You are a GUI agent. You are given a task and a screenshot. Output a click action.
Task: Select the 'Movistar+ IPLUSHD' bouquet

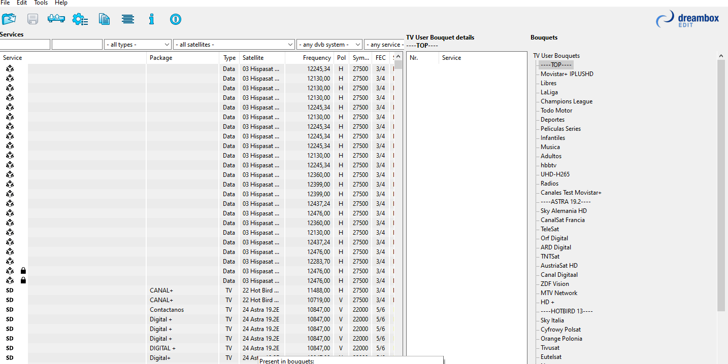pos(567,74)
